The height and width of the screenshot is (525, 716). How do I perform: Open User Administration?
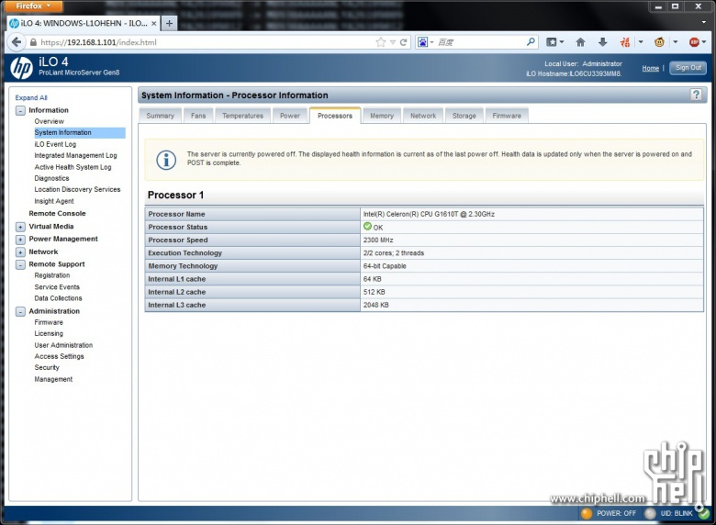point(63,346)
